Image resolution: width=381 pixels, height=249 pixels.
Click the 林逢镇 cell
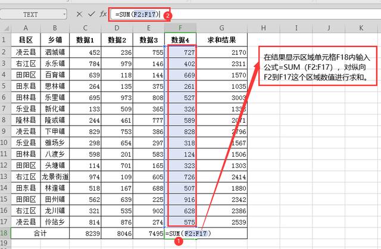[55, 188]
